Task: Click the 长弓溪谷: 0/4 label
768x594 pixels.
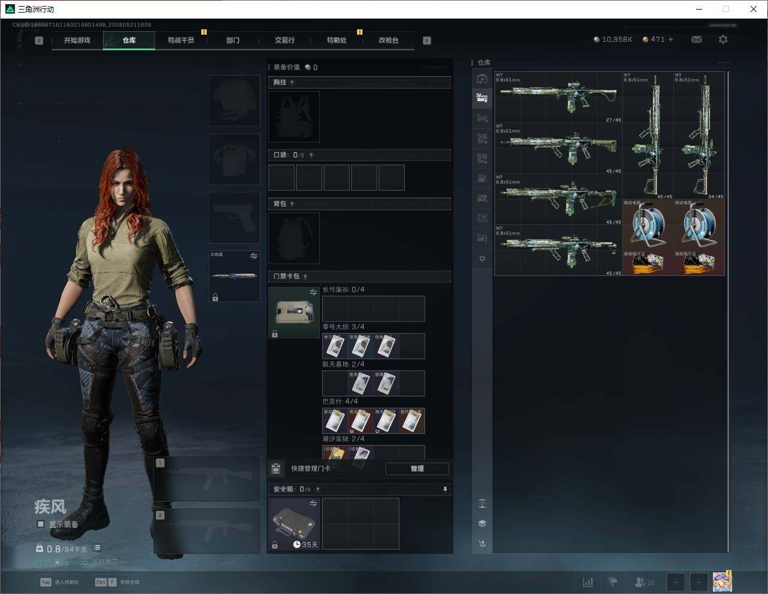Action: point(344,290)
